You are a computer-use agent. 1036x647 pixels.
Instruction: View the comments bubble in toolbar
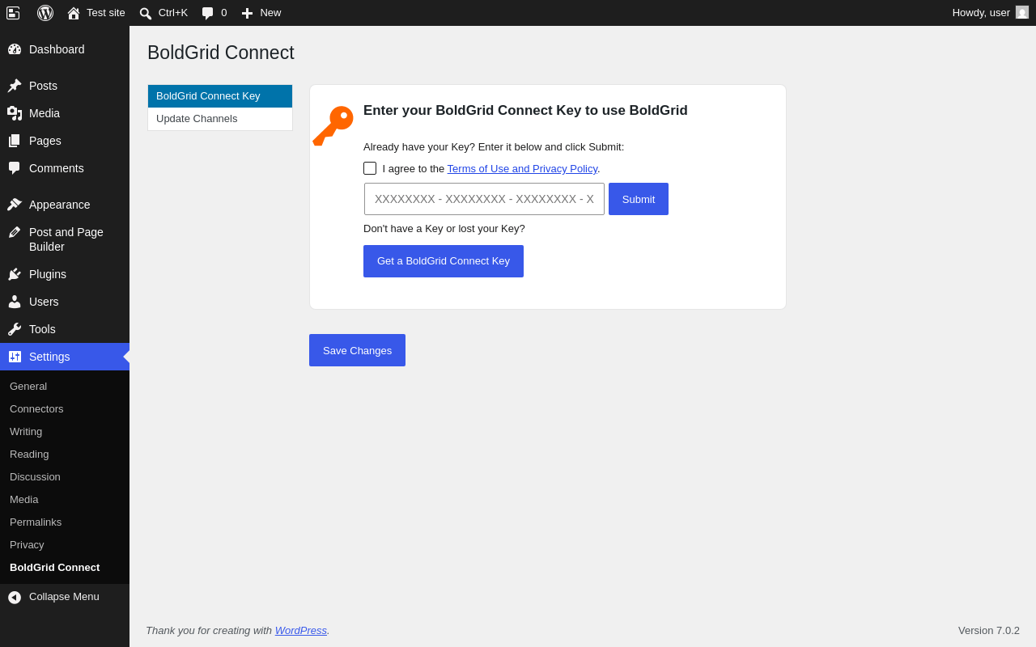pos(208,13)
